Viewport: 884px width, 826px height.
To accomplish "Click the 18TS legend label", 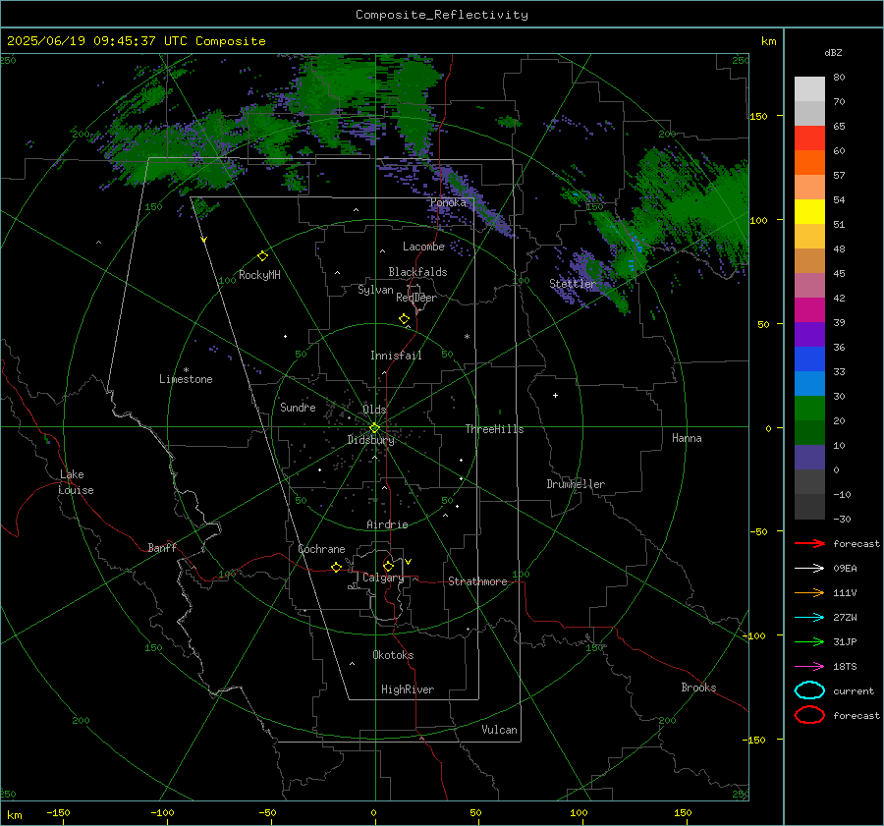I will tap(845, 667).
